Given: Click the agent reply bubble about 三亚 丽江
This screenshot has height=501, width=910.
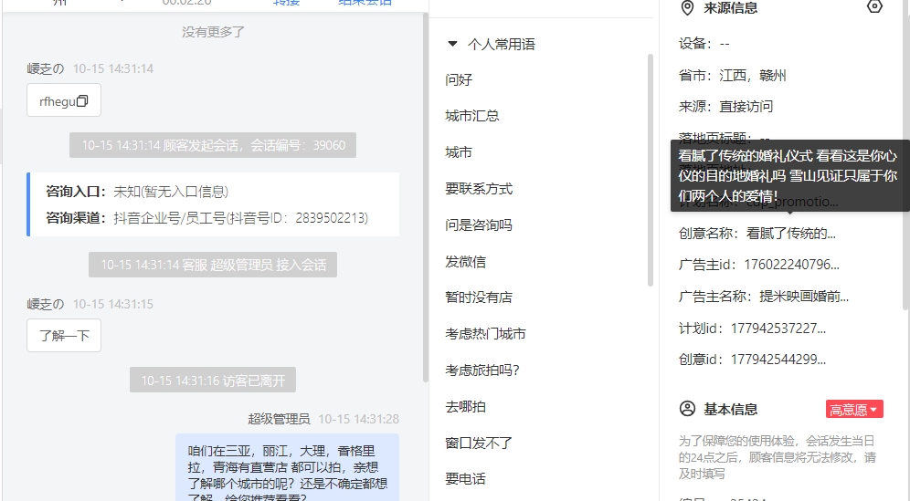Looking at the screenshot, I should (x=287, y=467).
